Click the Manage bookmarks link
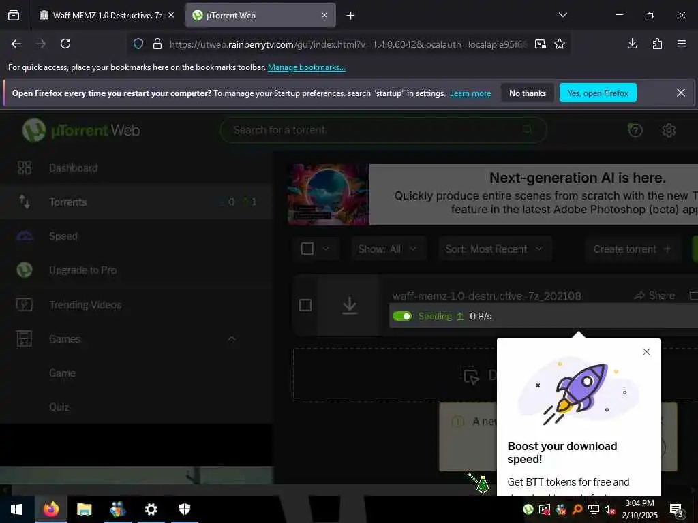698x523 pixels. click(x=306, y=67)
